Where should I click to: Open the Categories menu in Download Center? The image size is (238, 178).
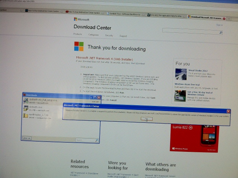[93, 35]
